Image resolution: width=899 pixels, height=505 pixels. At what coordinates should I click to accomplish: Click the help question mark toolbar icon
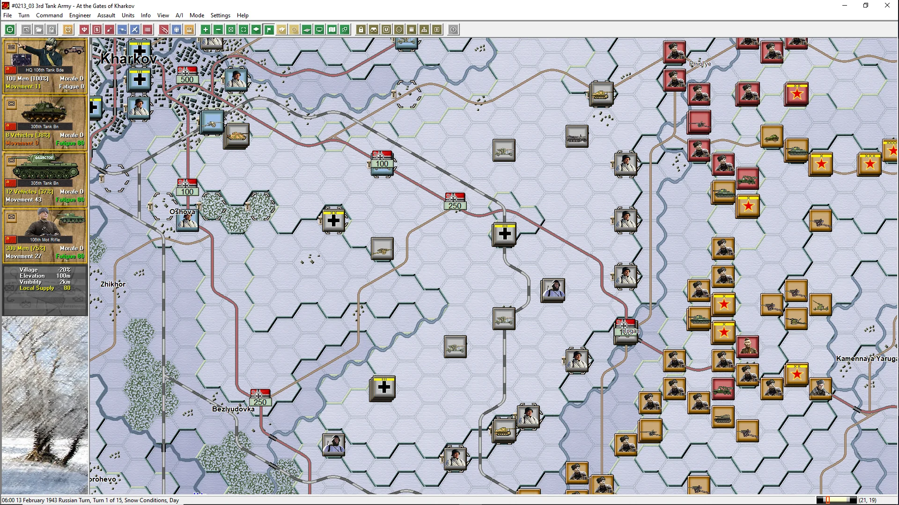[x=453, y=29]
